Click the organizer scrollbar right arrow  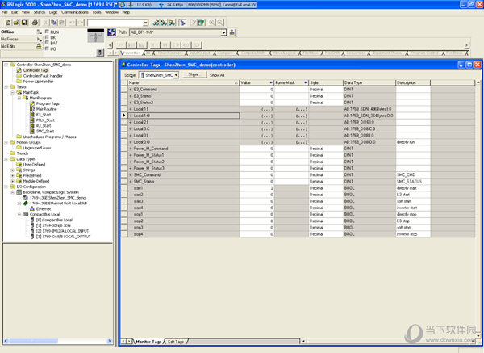[109, 341]
